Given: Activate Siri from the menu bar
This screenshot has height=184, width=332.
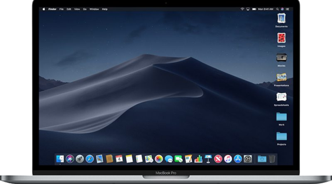Looking at the screenshot, I should [x=282, y=9].
